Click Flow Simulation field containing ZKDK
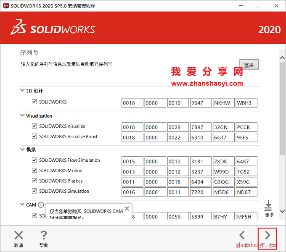This screenshot has height=252, width=286. 224,161
